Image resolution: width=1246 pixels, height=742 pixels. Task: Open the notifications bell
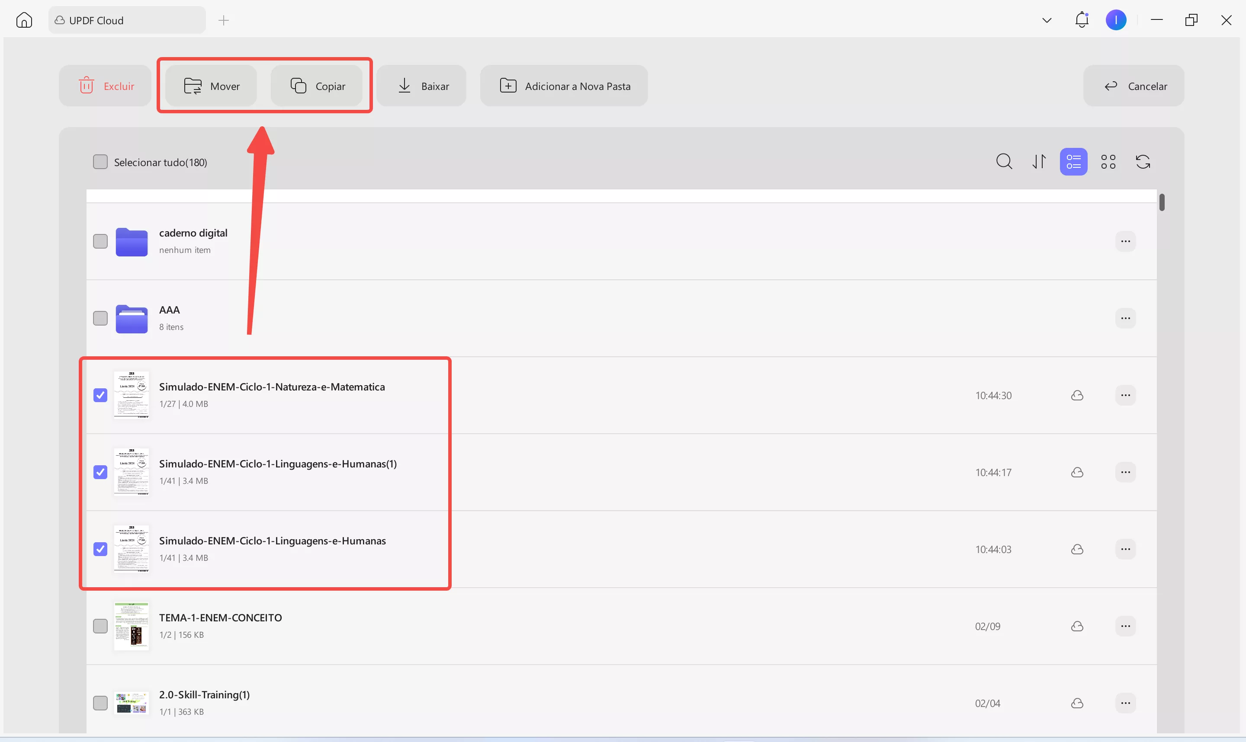pos(1082,20)
